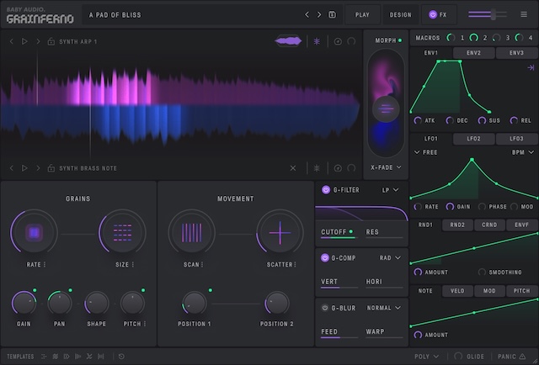Screen dimensions: 539x365
Task: Select the LFO3 tab
Action: point(515,139)
